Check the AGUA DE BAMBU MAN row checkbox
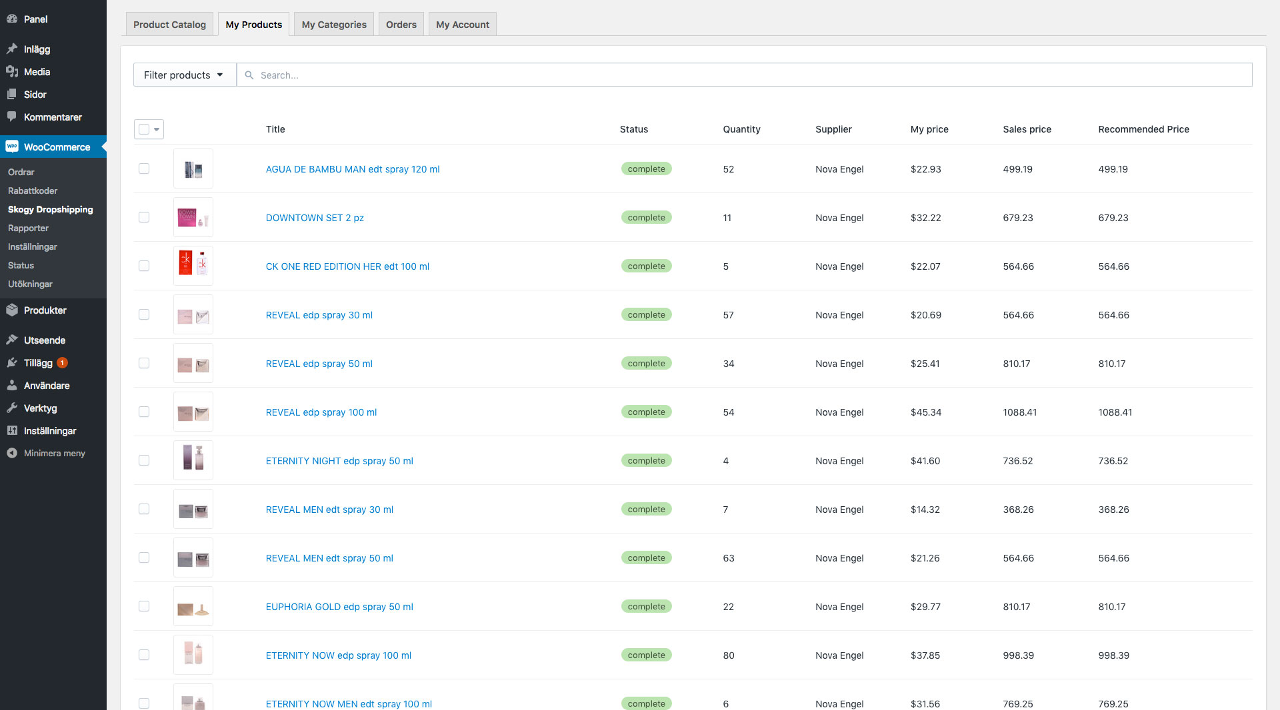This screenshot has height=710, width=1280. click(x=144, y=169)
